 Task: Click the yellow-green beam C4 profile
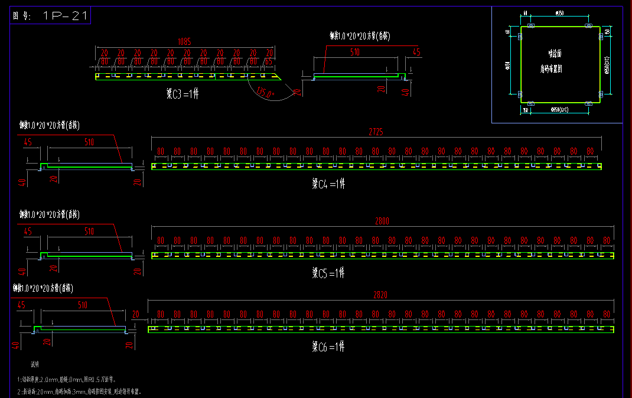(x=376, y=167)
